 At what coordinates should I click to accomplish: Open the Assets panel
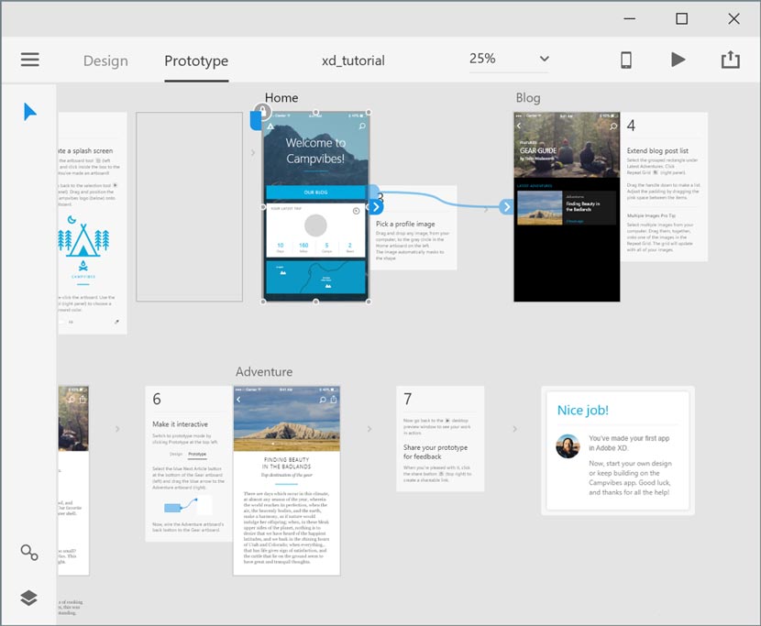pyautogui.click(x=28, y=552)
